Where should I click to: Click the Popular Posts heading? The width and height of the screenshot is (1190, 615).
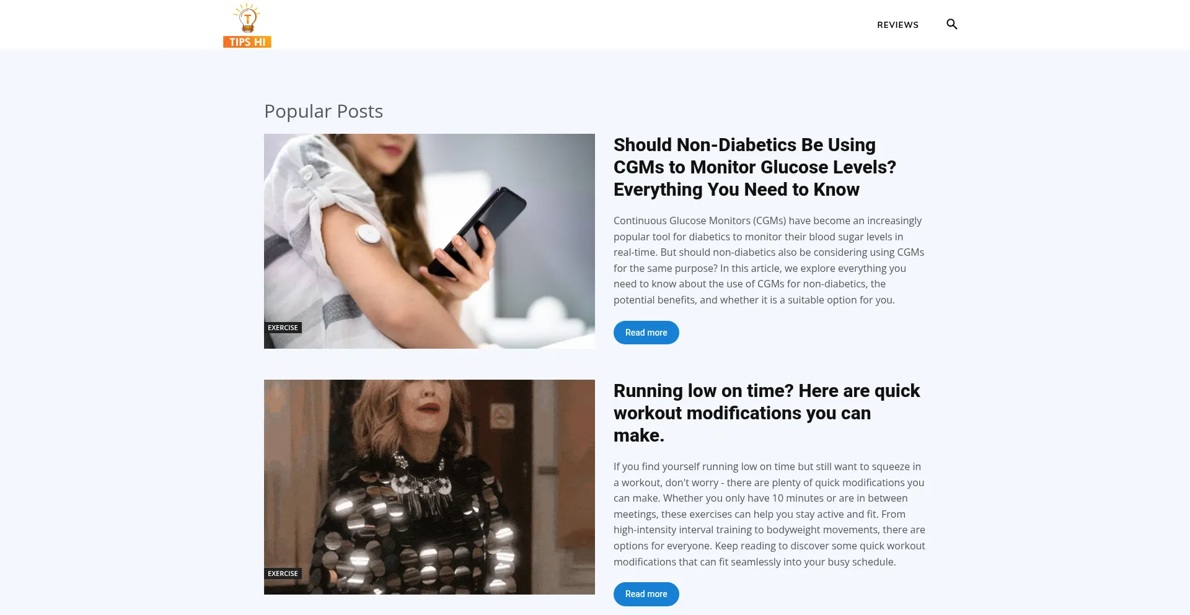coord(324,111)
